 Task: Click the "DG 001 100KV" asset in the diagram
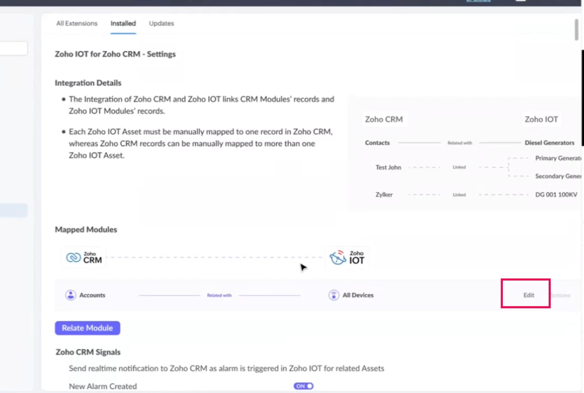[x=556, y=195]
